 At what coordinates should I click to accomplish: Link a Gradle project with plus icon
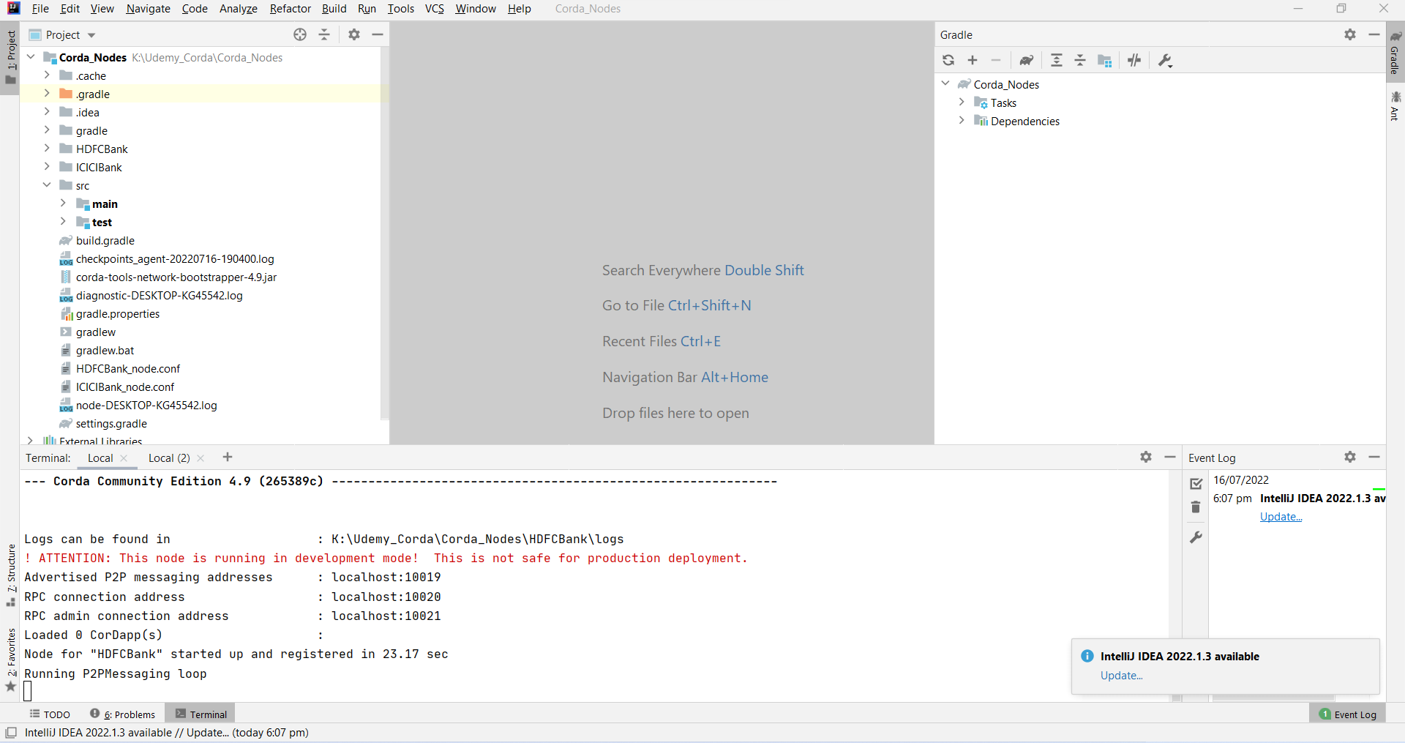click(973, 60)
